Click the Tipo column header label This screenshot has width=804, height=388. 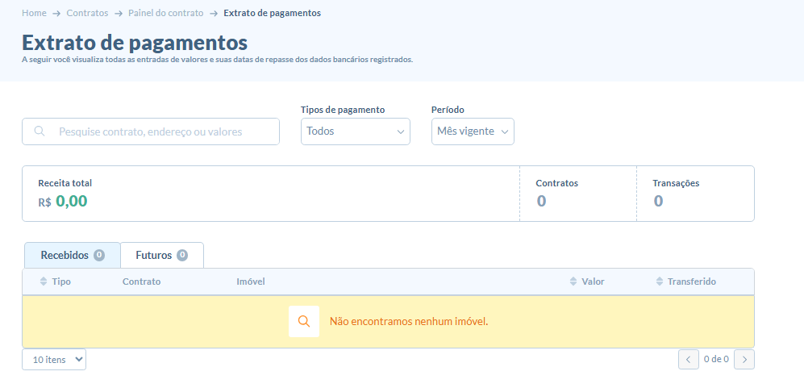coord(61,282)
